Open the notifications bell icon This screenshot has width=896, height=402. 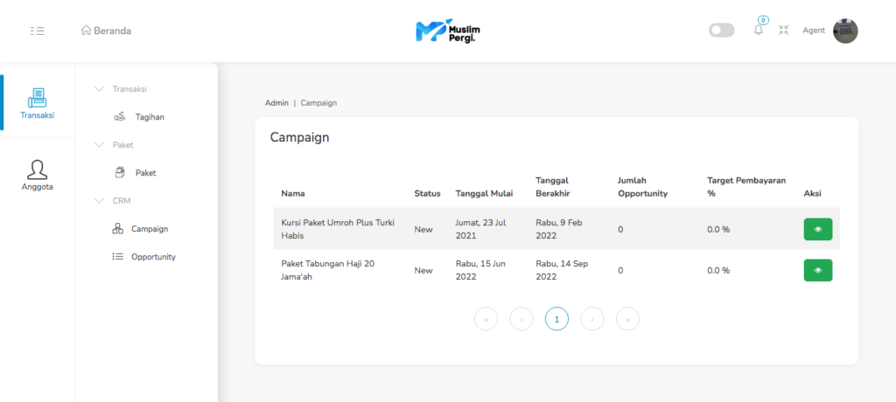[759, 30]
